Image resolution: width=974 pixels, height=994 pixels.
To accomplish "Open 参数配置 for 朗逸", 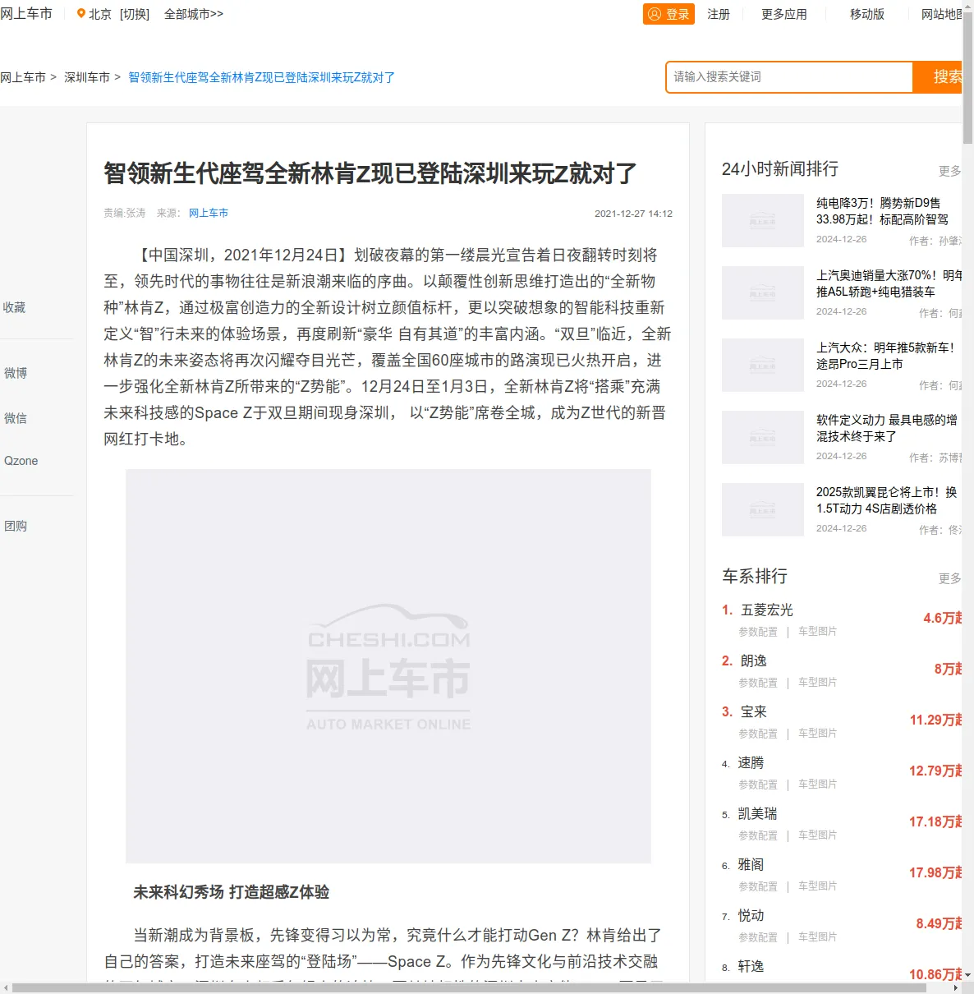I will tap(758, 683).
